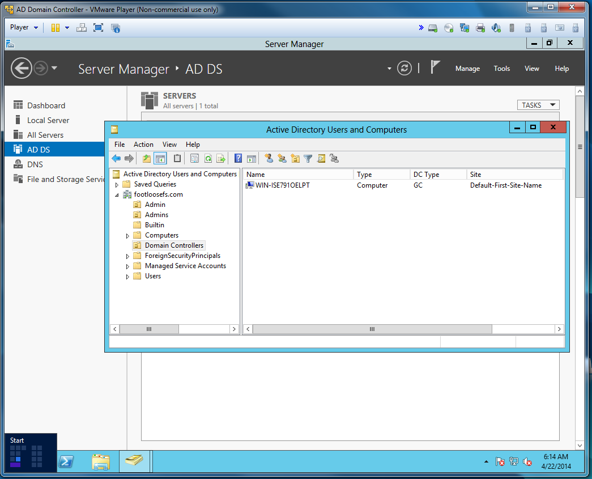This screenshot has width=592, height=479.
Task: Click the green Refresh icon in ADUC toolbar
Action: (x=208, y=159)
